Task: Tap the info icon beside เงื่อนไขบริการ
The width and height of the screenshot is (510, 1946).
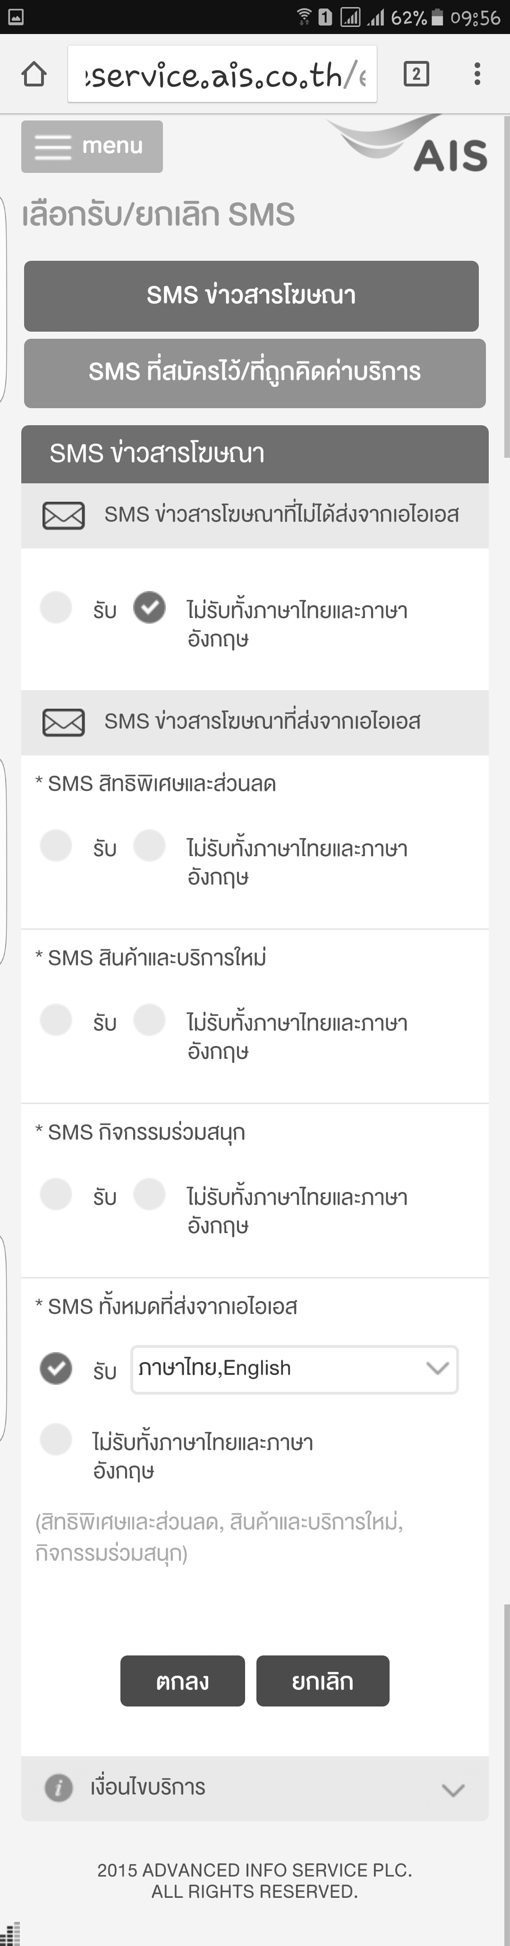Action: tap(58, 1787)
